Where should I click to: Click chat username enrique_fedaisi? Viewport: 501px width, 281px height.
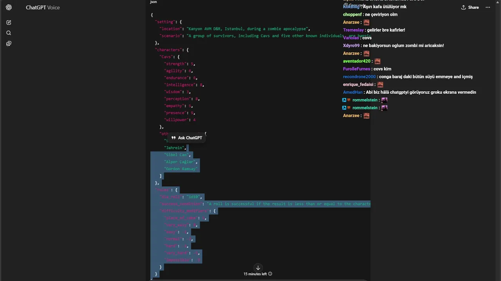(359, 85)
